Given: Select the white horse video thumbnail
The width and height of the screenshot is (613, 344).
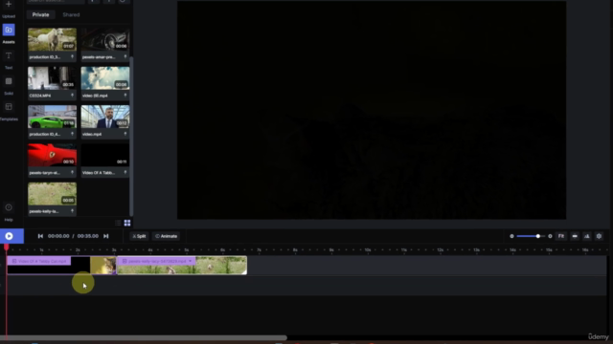Looking at the screenshot, I should 52,39.
